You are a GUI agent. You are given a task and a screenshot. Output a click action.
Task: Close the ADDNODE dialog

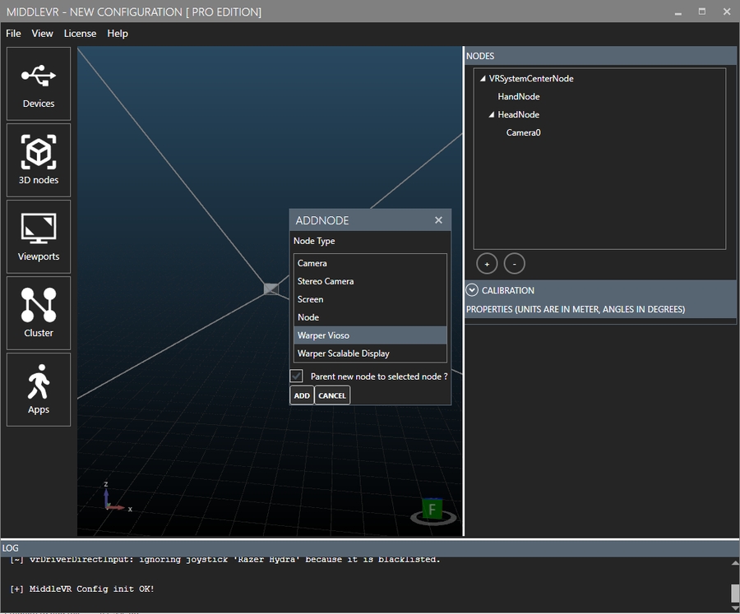click(438, 220)
